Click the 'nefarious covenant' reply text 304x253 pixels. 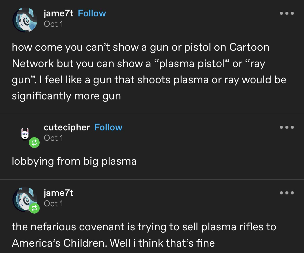pos(144,235)
